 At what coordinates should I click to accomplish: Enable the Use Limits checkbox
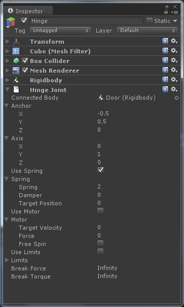100,252
